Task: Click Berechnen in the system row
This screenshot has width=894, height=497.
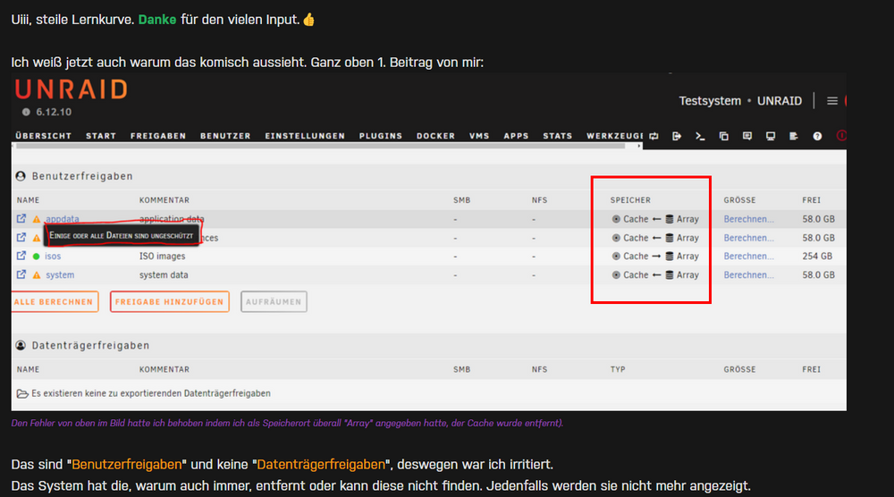Action: (x=748, y=274)
